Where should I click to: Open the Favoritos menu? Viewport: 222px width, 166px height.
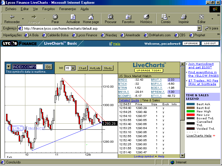49,9
